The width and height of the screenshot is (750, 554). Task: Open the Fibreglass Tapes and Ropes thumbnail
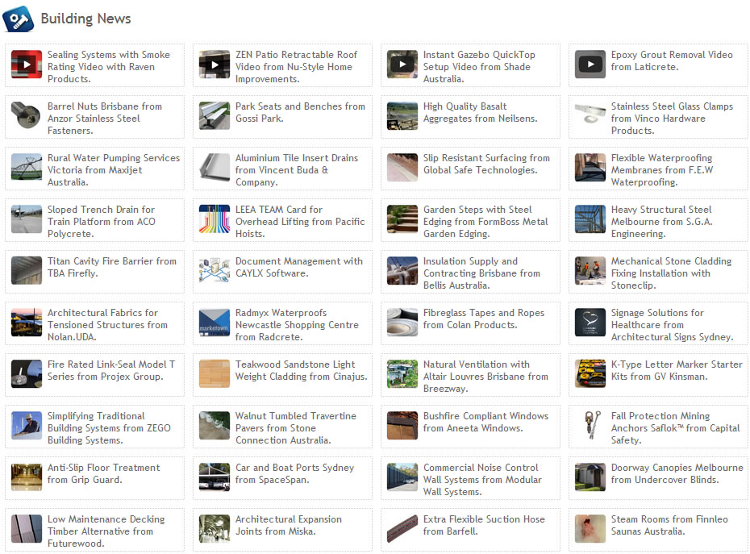coord(402,323)
